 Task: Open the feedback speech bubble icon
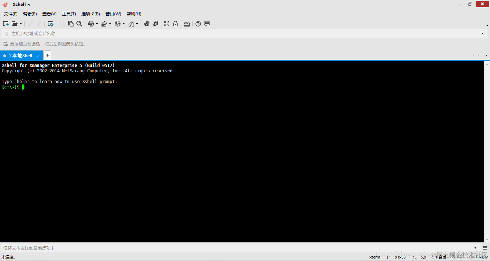point(207,24)
